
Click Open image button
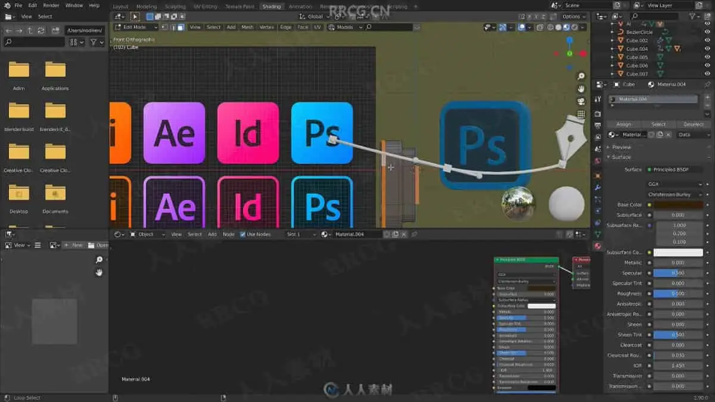(x=98, y=245)
